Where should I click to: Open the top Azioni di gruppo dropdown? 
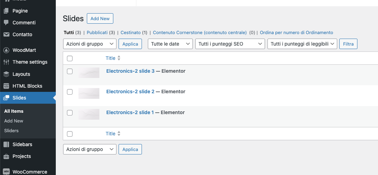pyautogui.click(x=90, y=44)
